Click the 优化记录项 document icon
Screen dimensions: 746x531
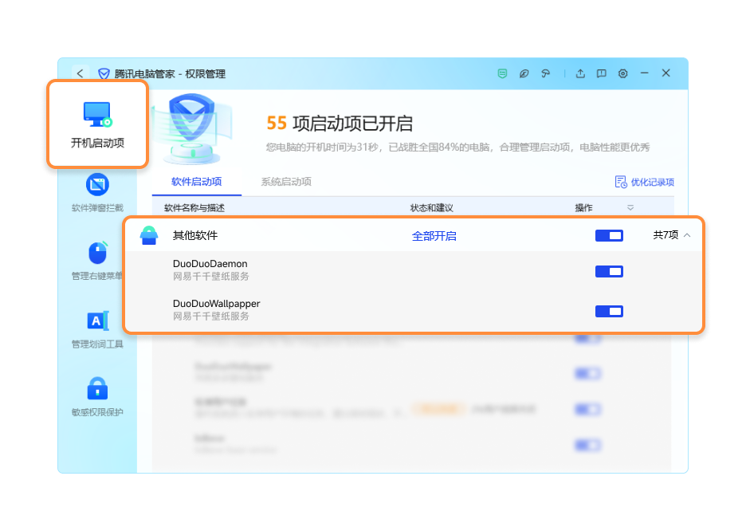621,182
